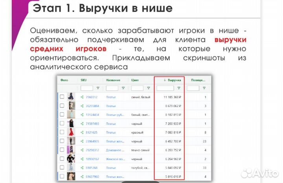This screenshot has width=283, height=183.
Task: Open the Платье-руб... product name link
Action: [115, 115]
